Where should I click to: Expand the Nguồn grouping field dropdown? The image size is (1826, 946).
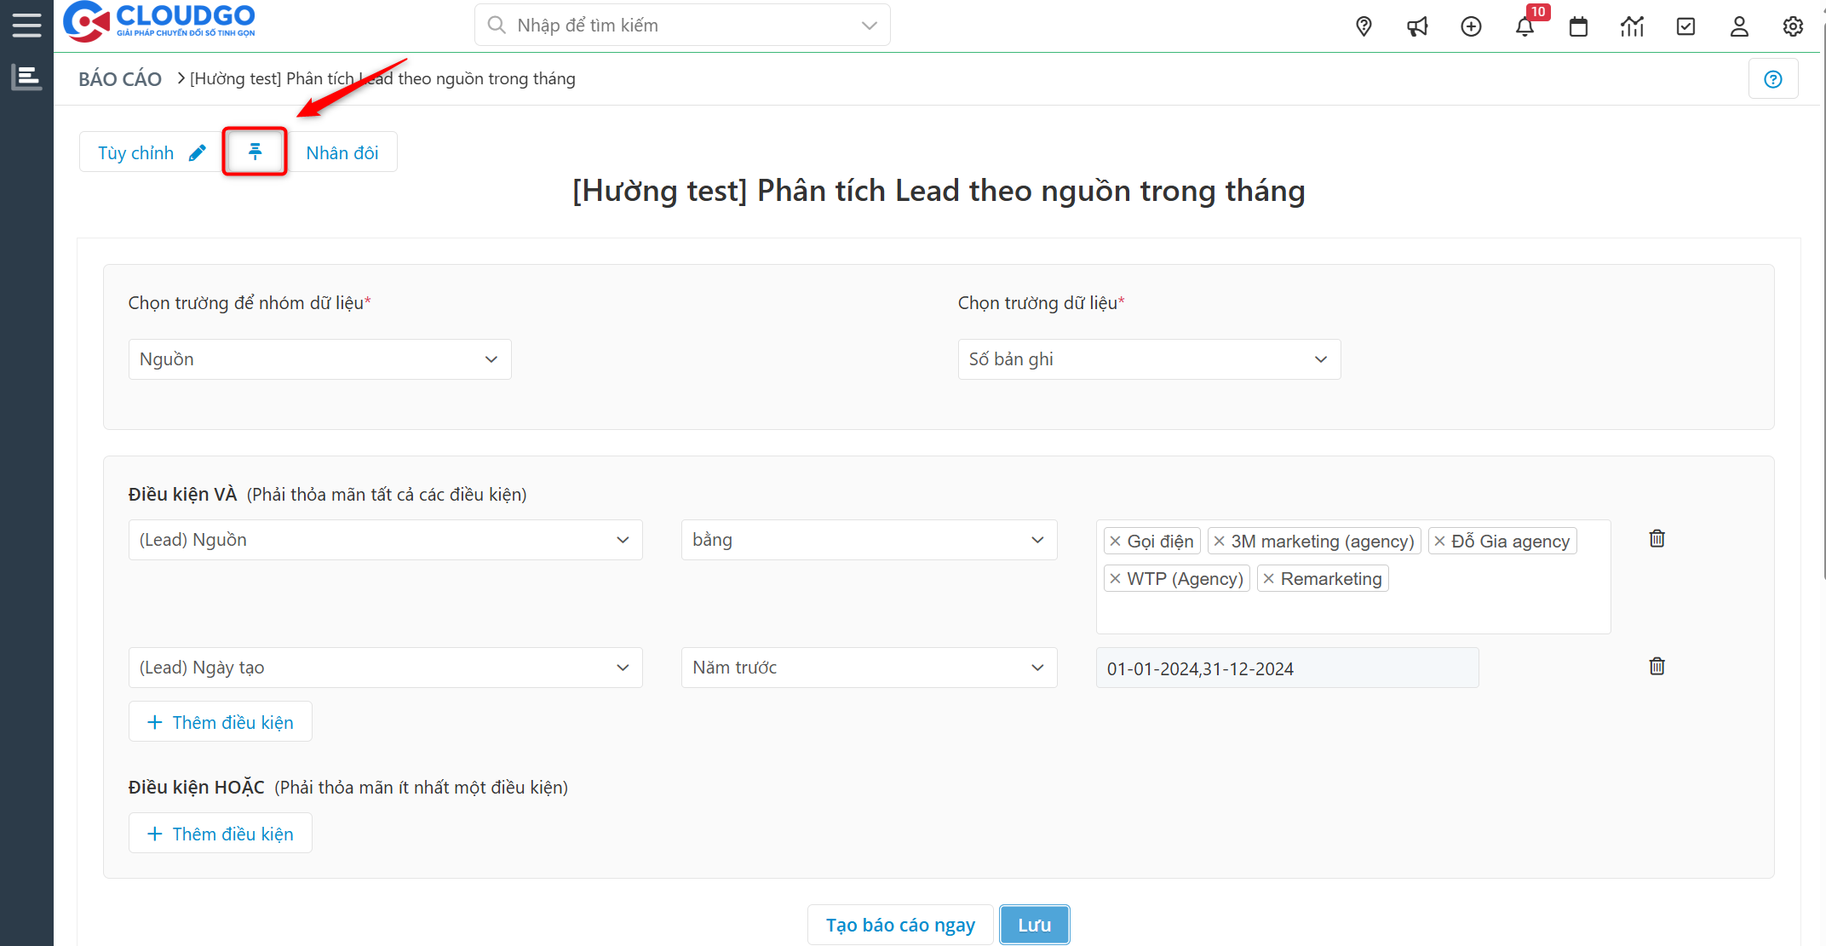[319, 359]
